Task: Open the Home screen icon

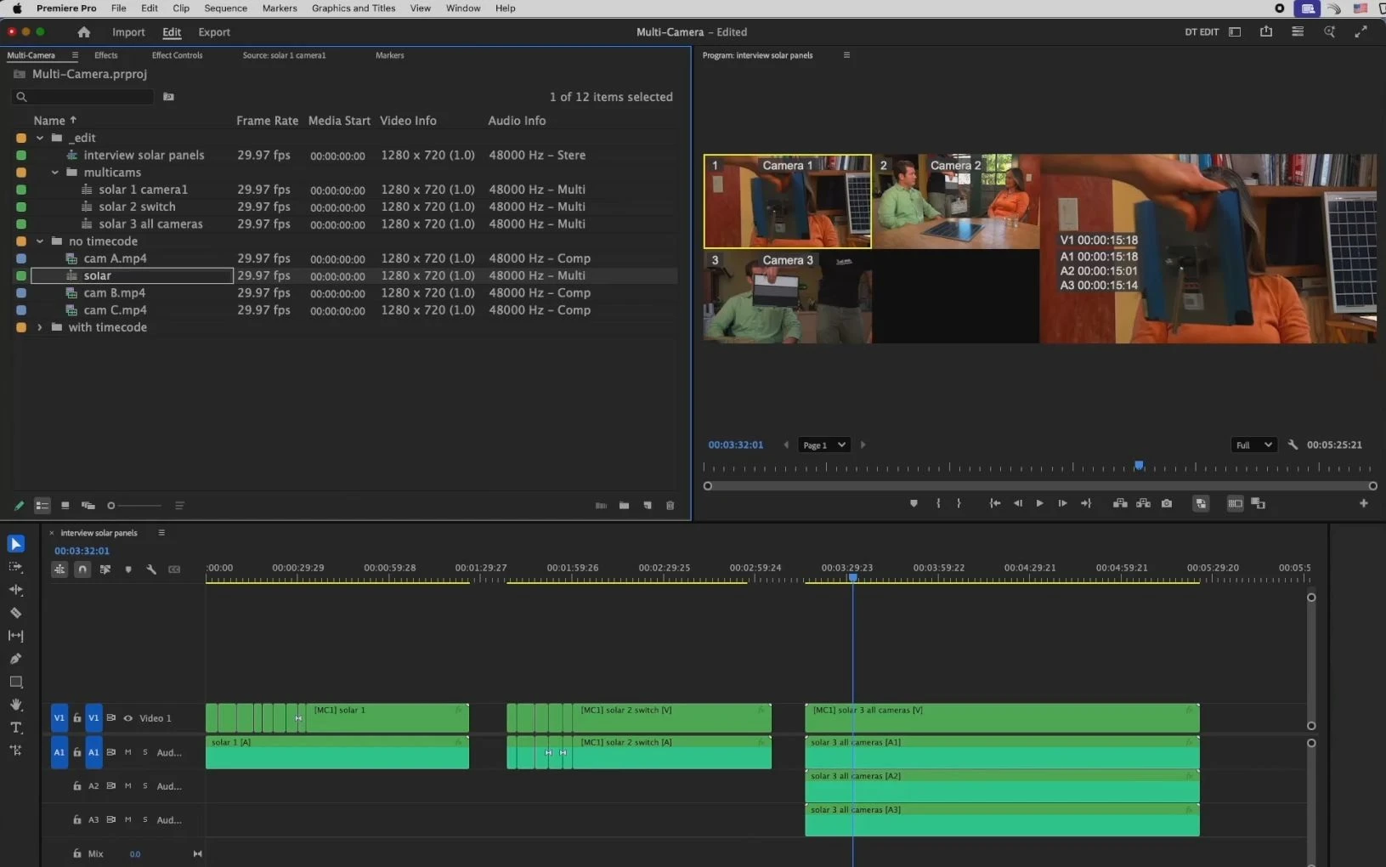Action: coord(83,32)
